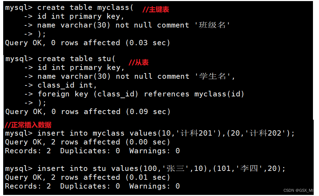Click 'references myclass(id)' text

pos(194,94)
